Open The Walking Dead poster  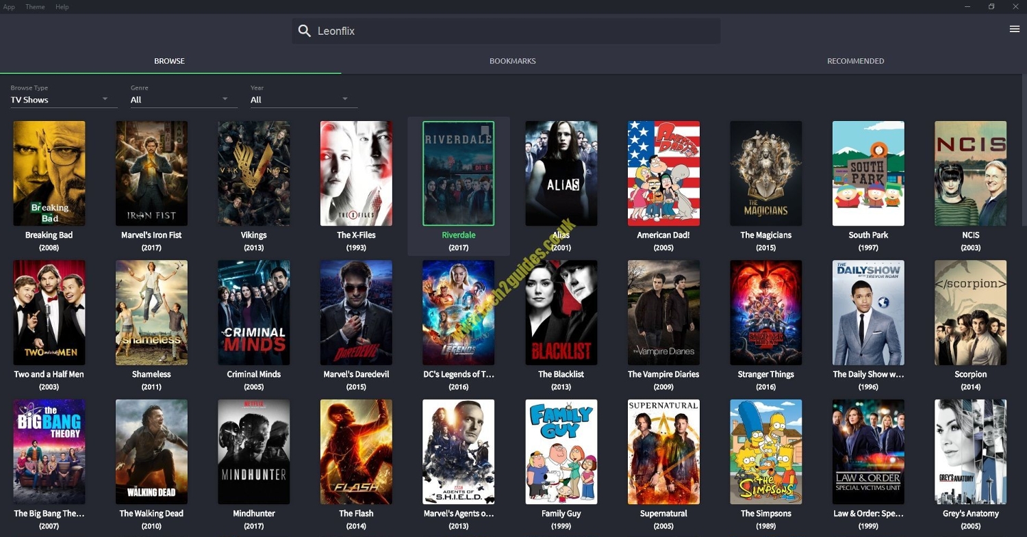(151, 452)
